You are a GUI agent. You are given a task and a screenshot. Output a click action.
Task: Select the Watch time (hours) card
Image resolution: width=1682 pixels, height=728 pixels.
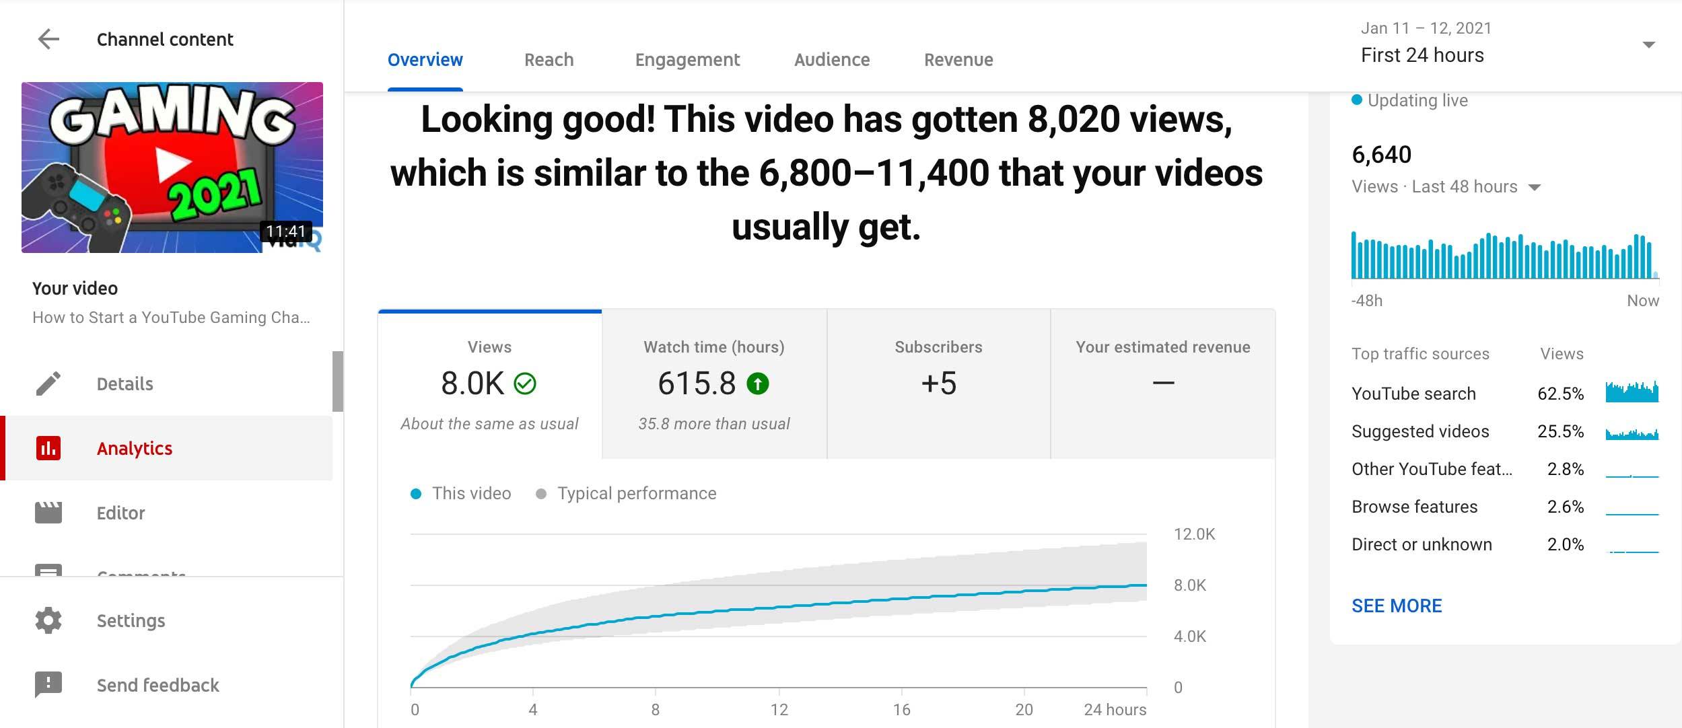[x=714, y=384]
